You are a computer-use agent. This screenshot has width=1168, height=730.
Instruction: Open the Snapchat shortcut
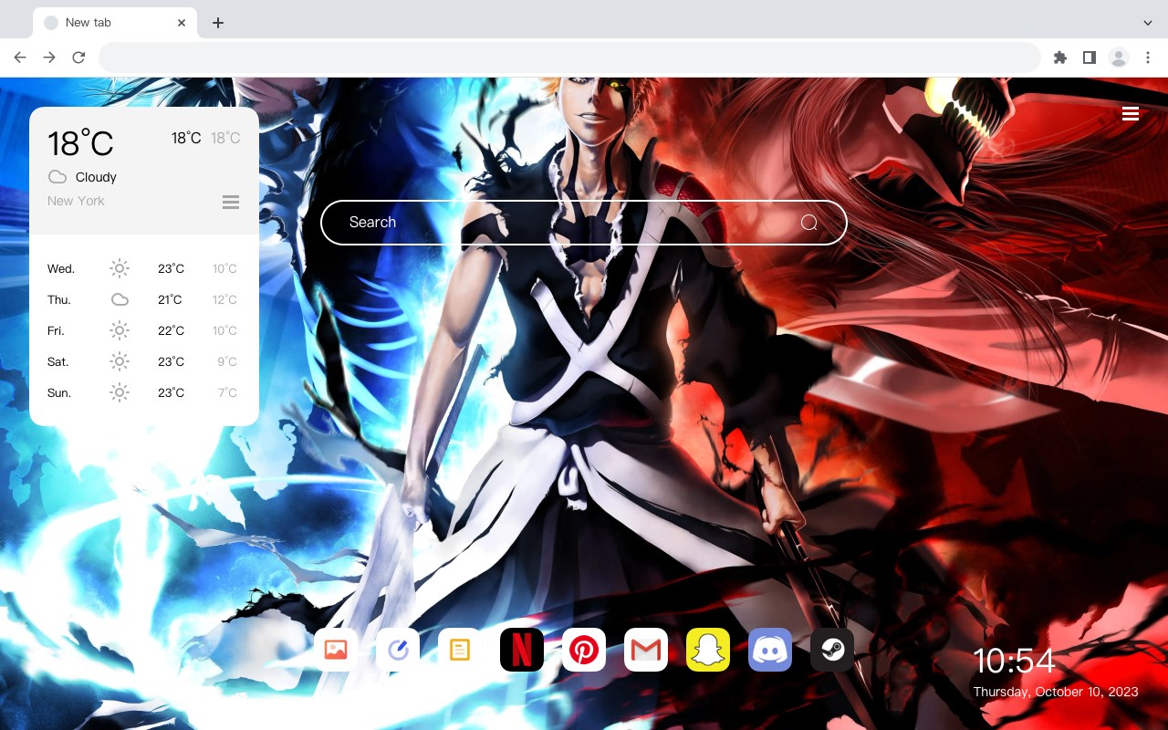click(708, 650)
